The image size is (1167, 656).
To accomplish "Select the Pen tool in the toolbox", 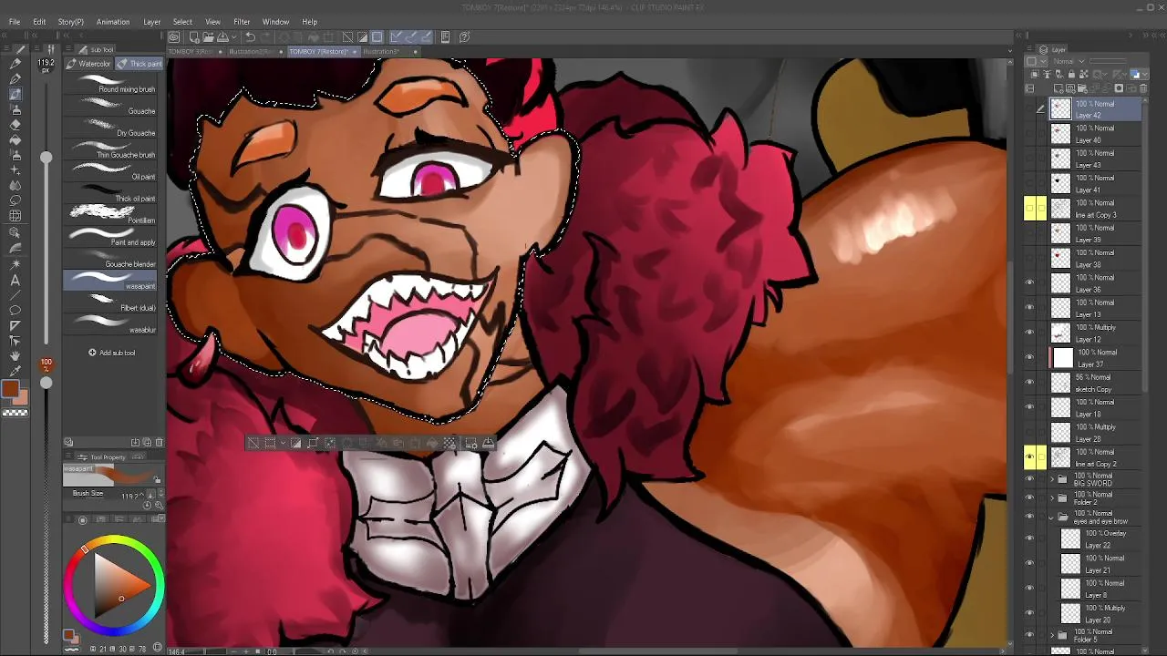I will [x=15, y=64].
